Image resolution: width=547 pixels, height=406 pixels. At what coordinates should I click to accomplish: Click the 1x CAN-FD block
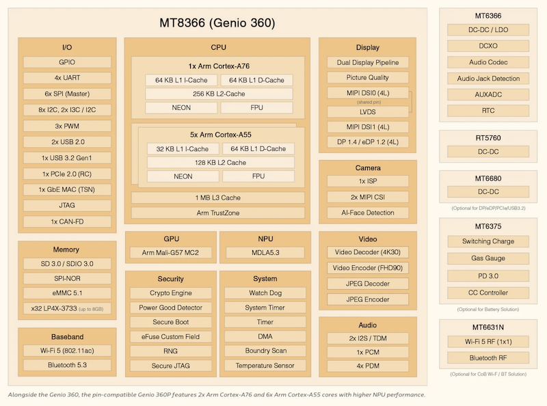pyautogui.click(x=67, y=221)
